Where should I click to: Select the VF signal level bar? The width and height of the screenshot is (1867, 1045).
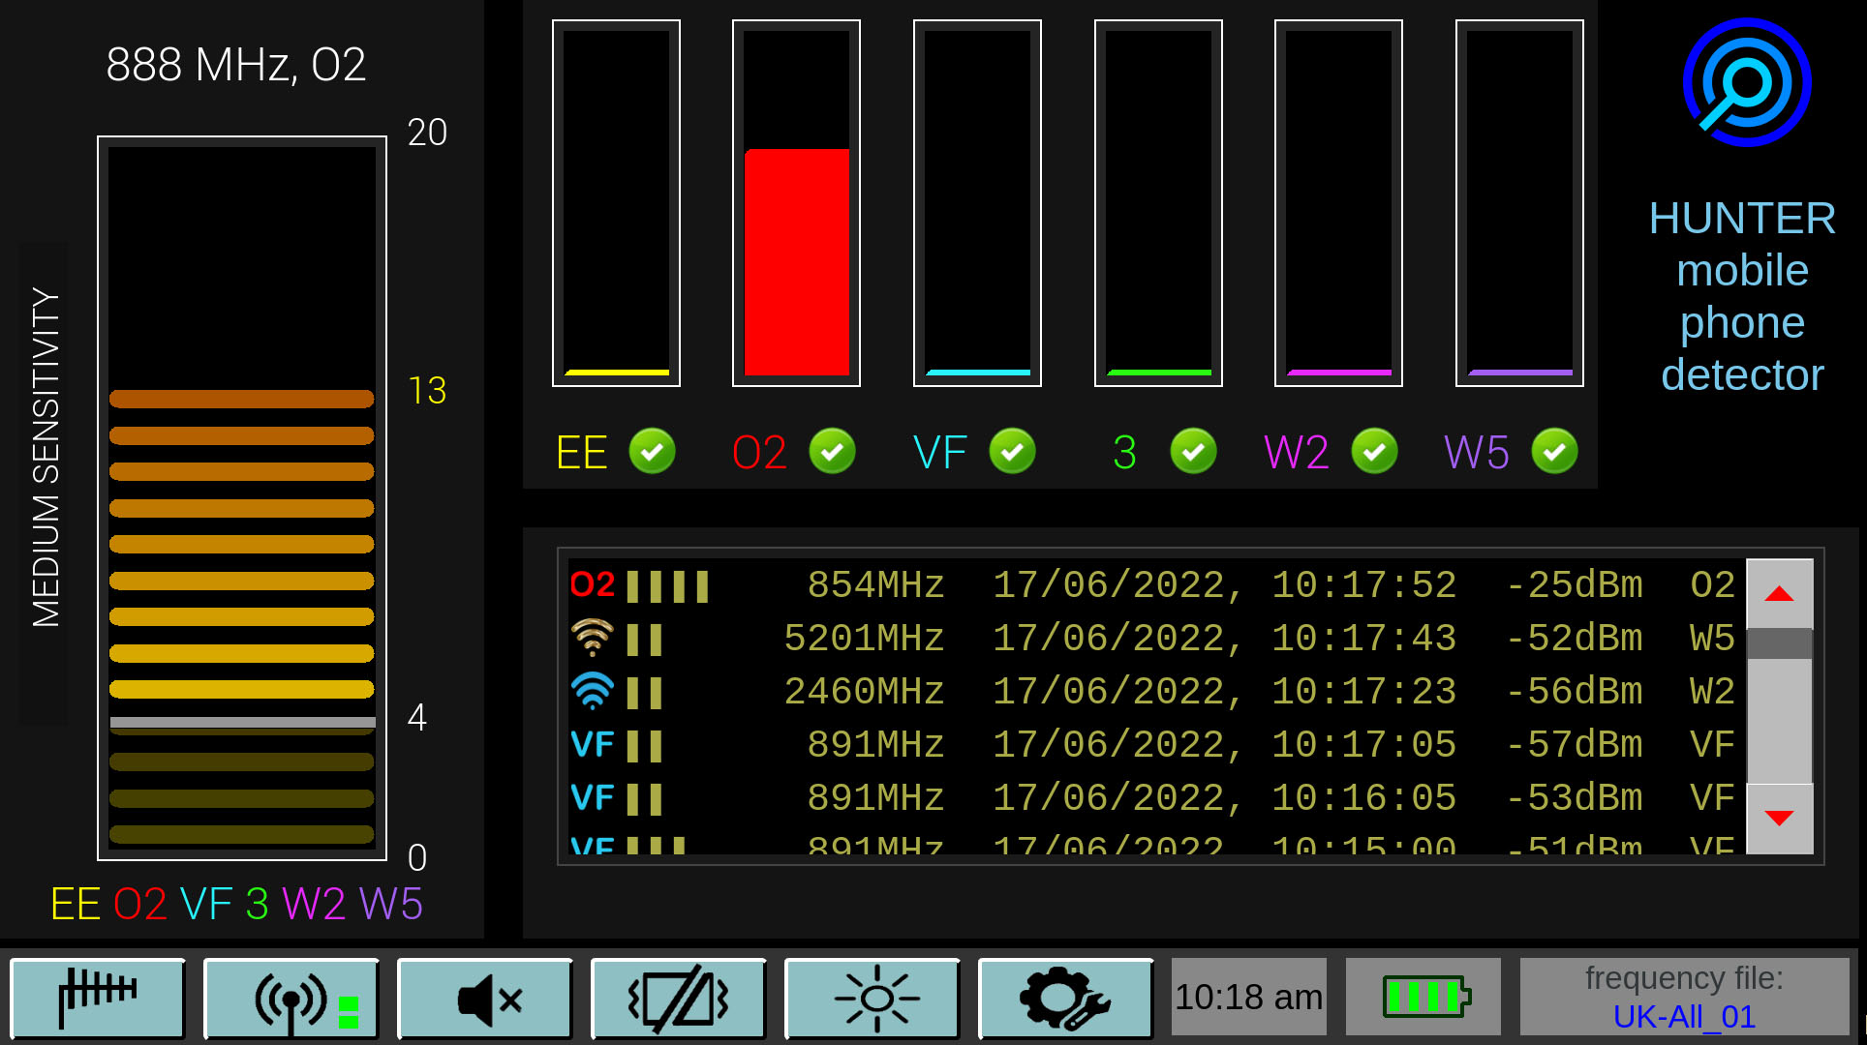977,203
